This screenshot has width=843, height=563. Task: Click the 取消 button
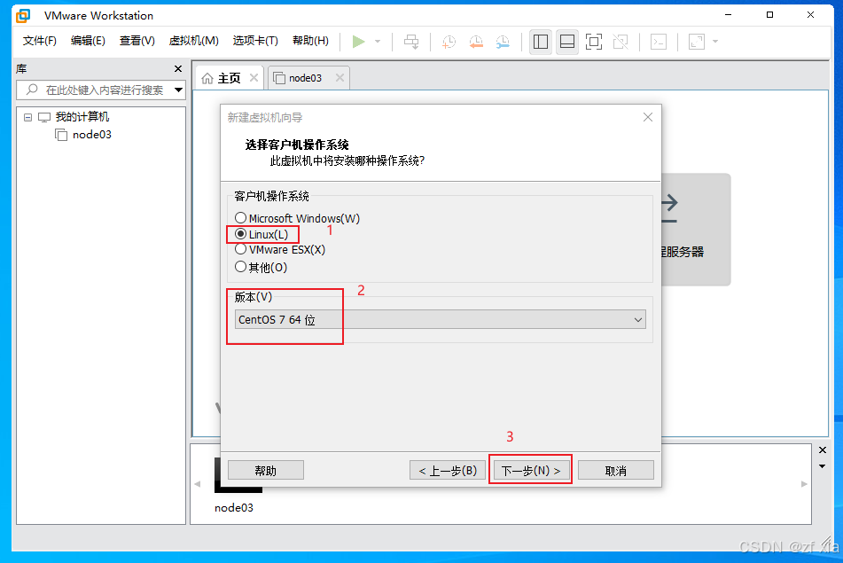615,471
